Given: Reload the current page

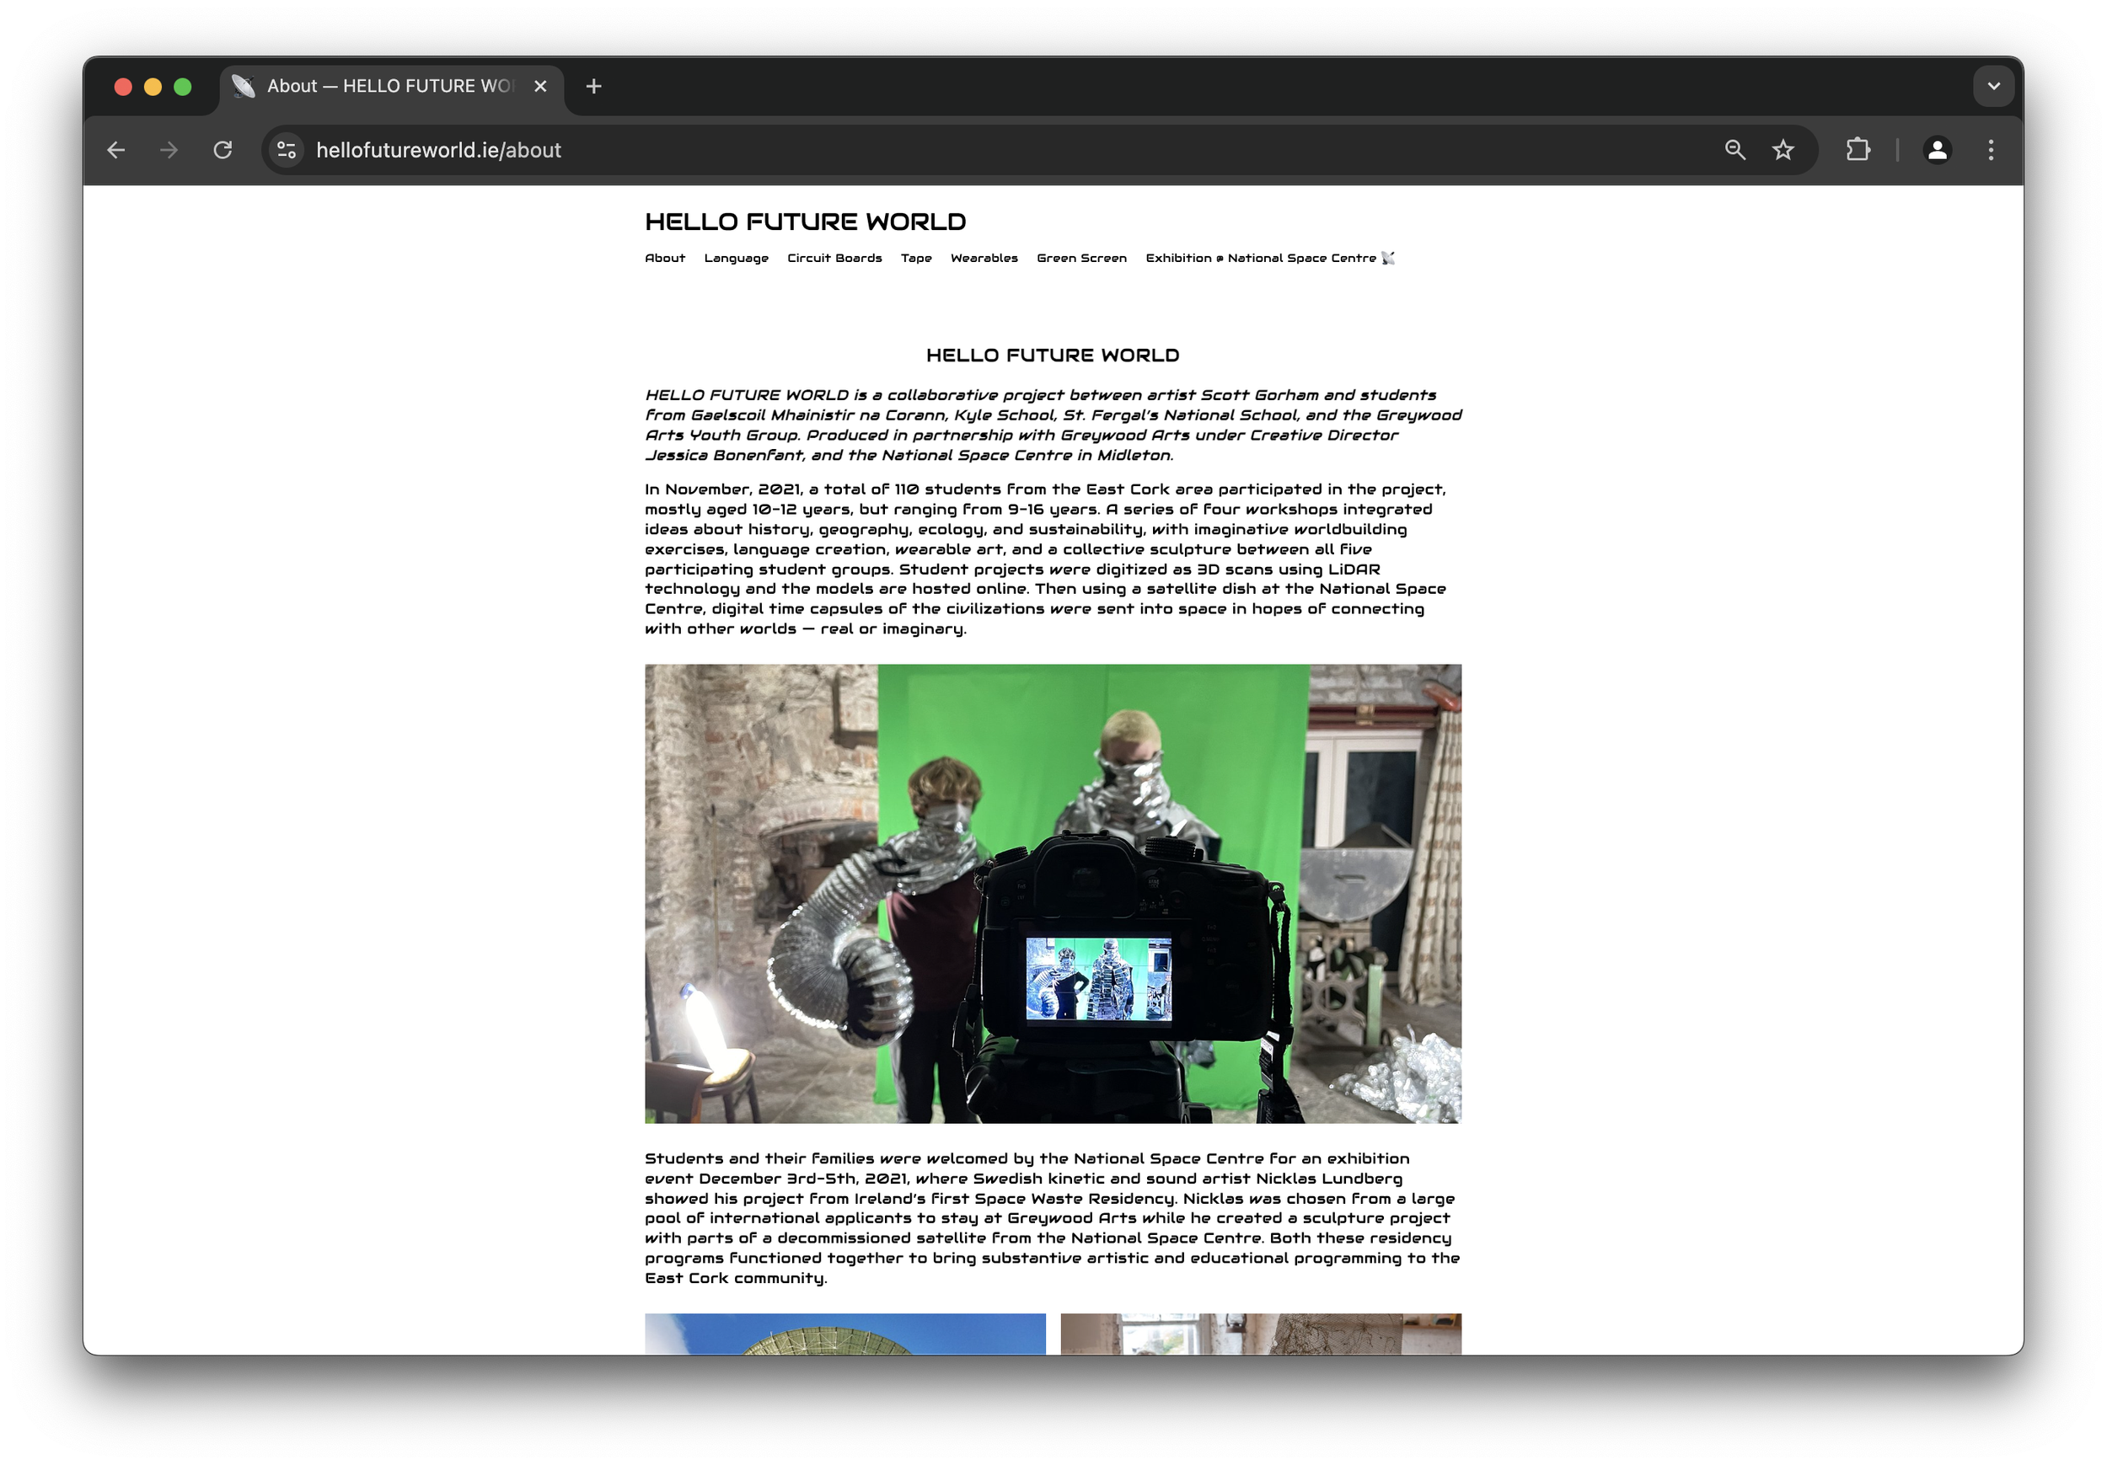Looking at the screenshot, I should tap(223, 151).
